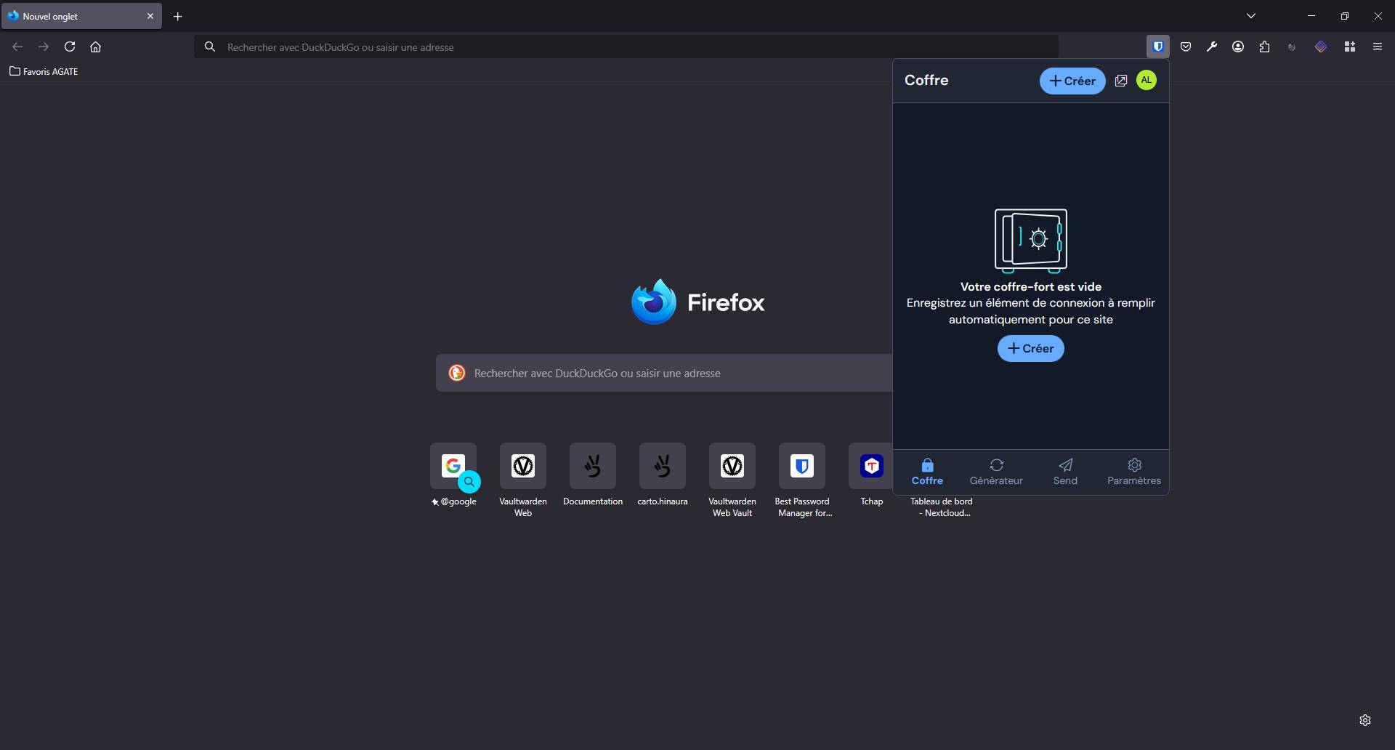
Task: Click the Pocket save icon
Action: [x=1186, y=47]
